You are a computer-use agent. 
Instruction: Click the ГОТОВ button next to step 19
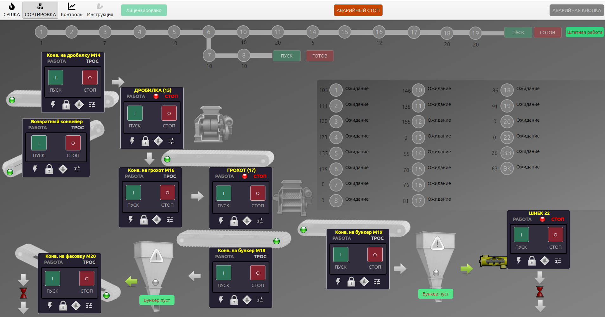(x=547, y=32)
